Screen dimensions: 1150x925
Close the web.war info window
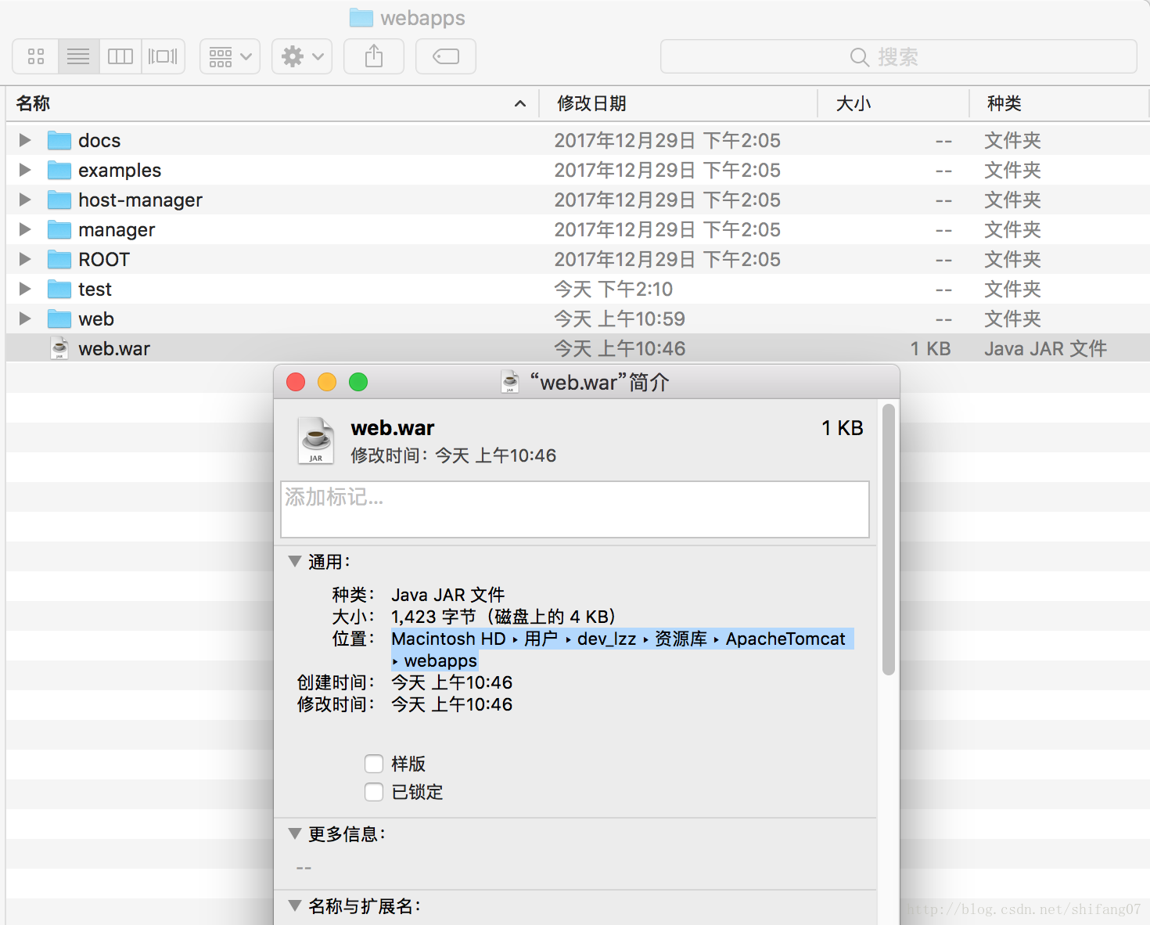[x=296, y=382]
